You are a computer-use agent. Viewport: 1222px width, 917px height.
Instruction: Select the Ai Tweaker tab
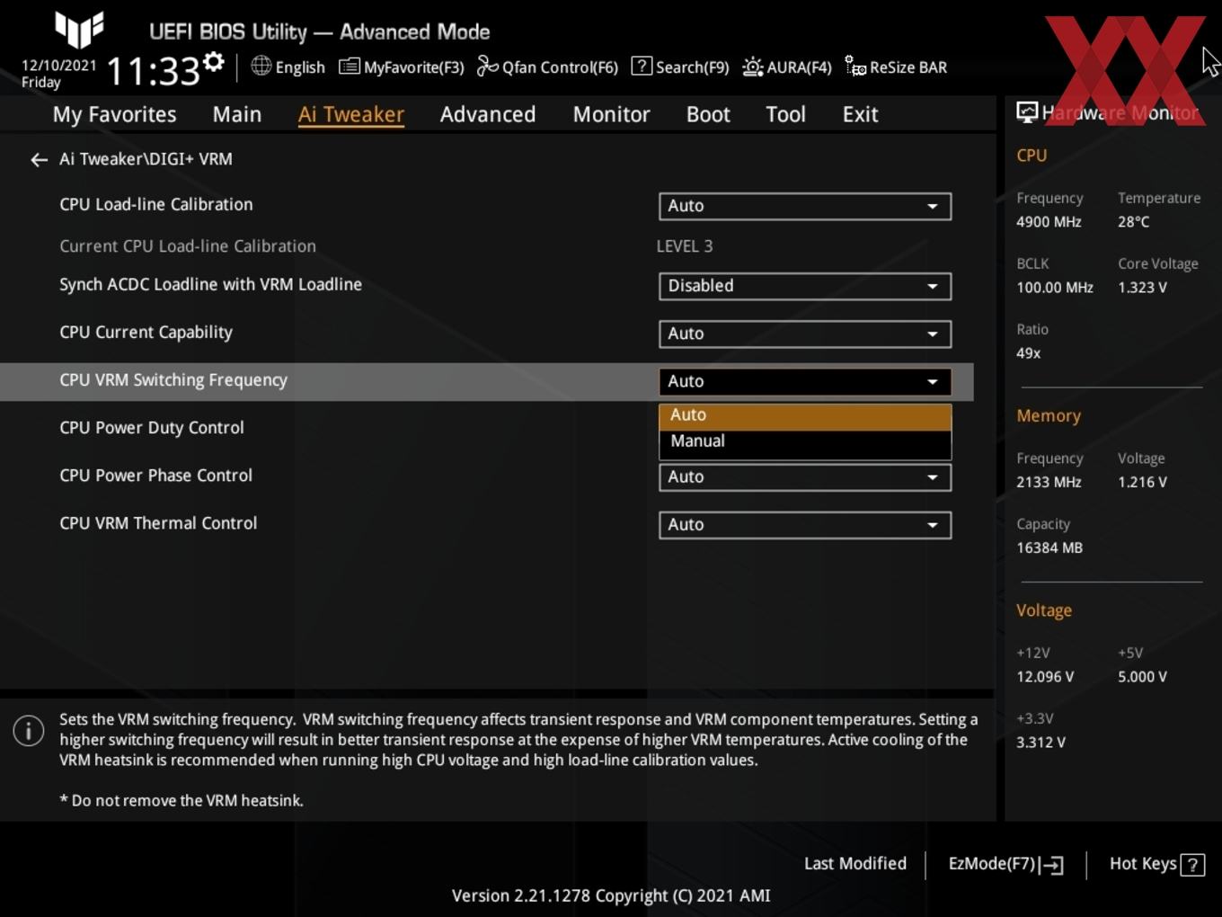[x=351, y=114]
